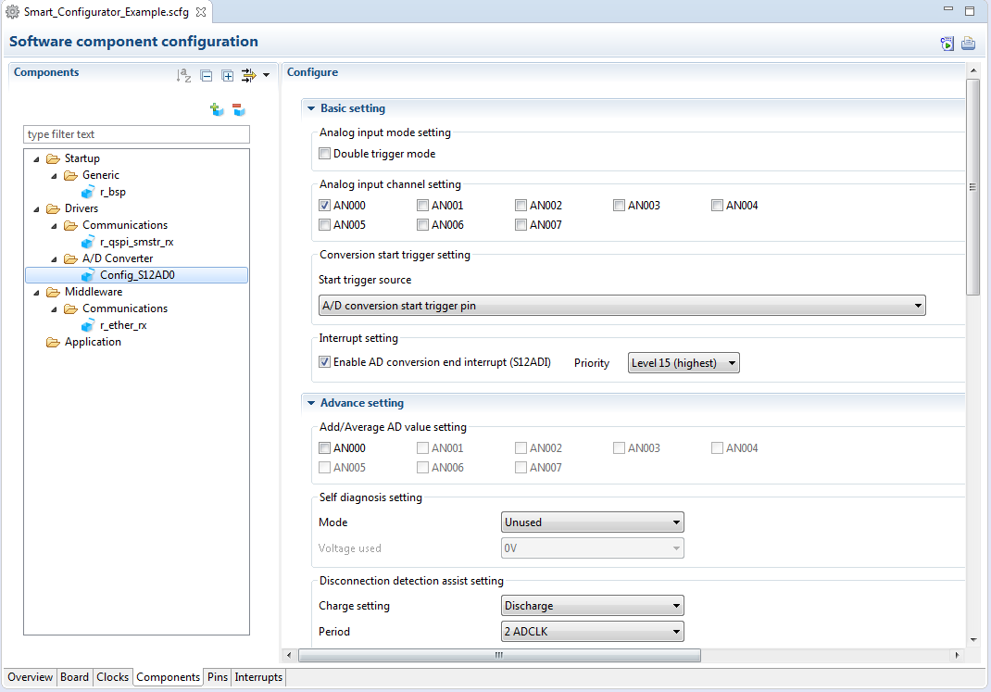Click the Generate Report printer icon
The width and height of the screenshot is (991, 692).
pos(969,43)
